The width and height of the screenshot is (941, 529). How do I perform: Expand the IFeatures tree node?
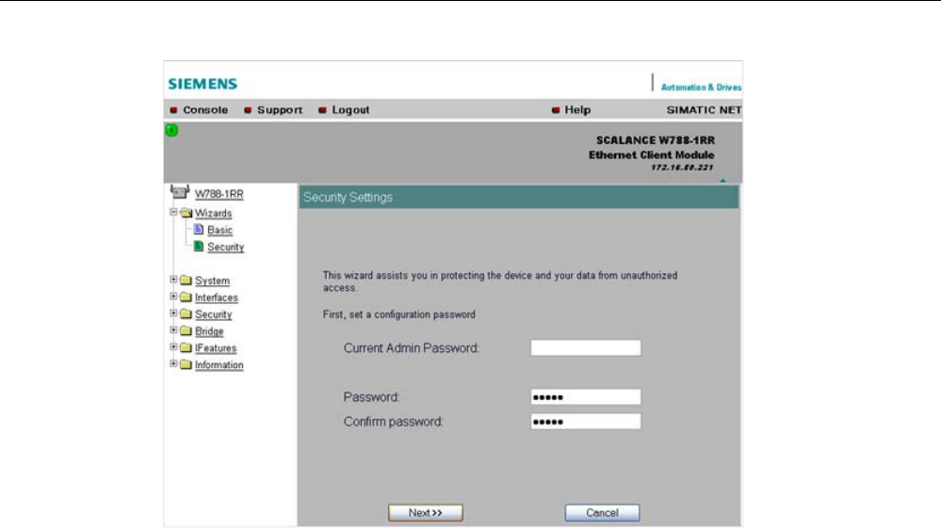tap(173, 346)
